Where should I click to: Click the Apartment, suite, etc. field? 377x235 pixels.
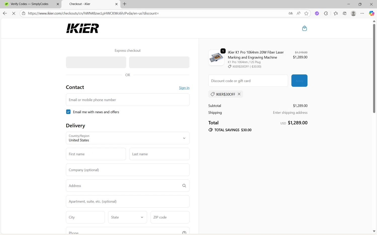point(128,201)
